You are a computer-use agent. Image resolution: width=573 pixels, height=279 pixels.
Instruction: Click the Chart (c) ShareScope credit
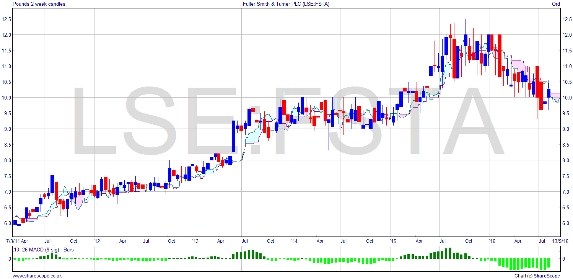click(x=537, y=276)
